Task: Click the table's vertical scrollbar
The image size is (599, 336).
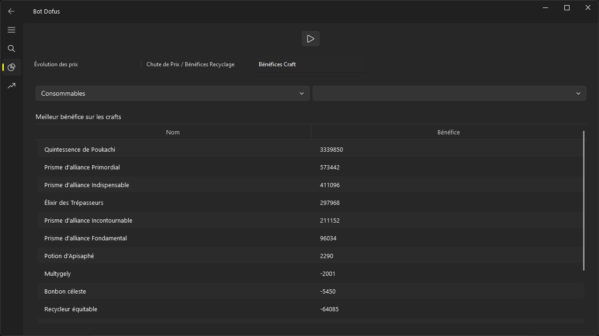Action: tap(584, 201)
